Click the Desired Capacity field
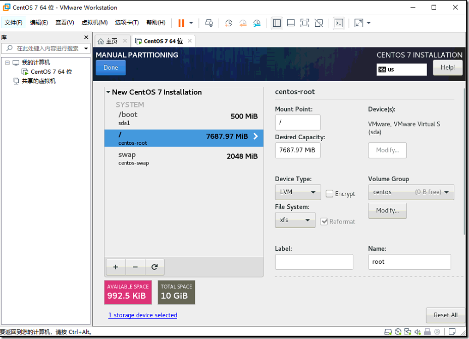The image size is (469, 339). coord(298,150)
